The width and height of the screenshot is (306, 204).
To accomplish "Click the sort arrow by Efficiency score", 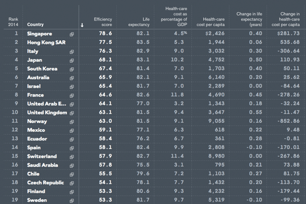I will pos(82,25).
